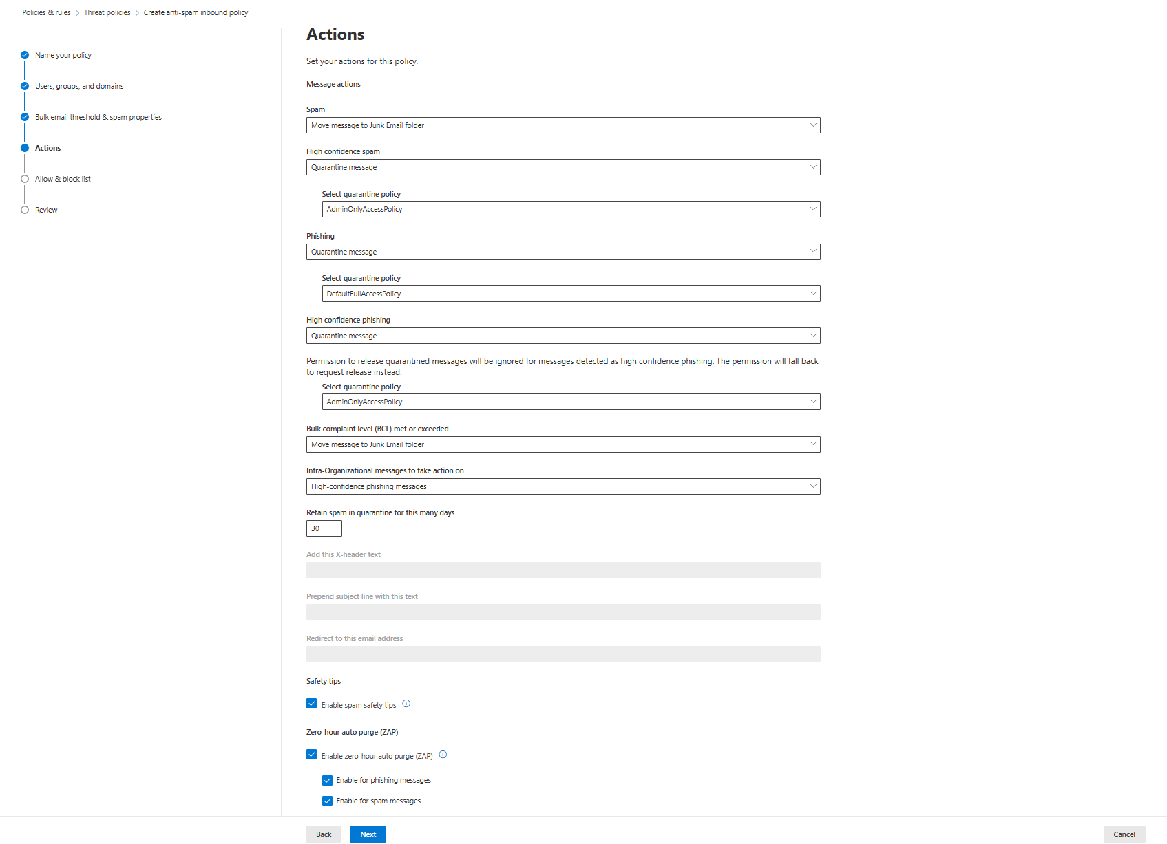1167x844 pixels.
Task: Disable ZAP for phishing messages
Action: point(327,780)
